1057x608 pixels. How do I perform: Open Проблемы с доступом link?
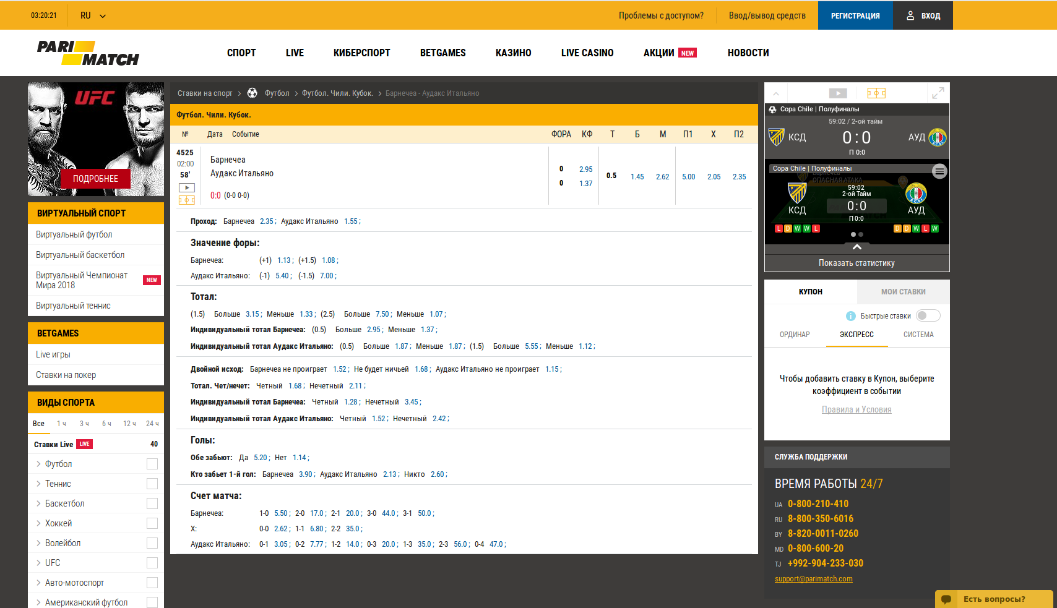[x=661, y=15]
